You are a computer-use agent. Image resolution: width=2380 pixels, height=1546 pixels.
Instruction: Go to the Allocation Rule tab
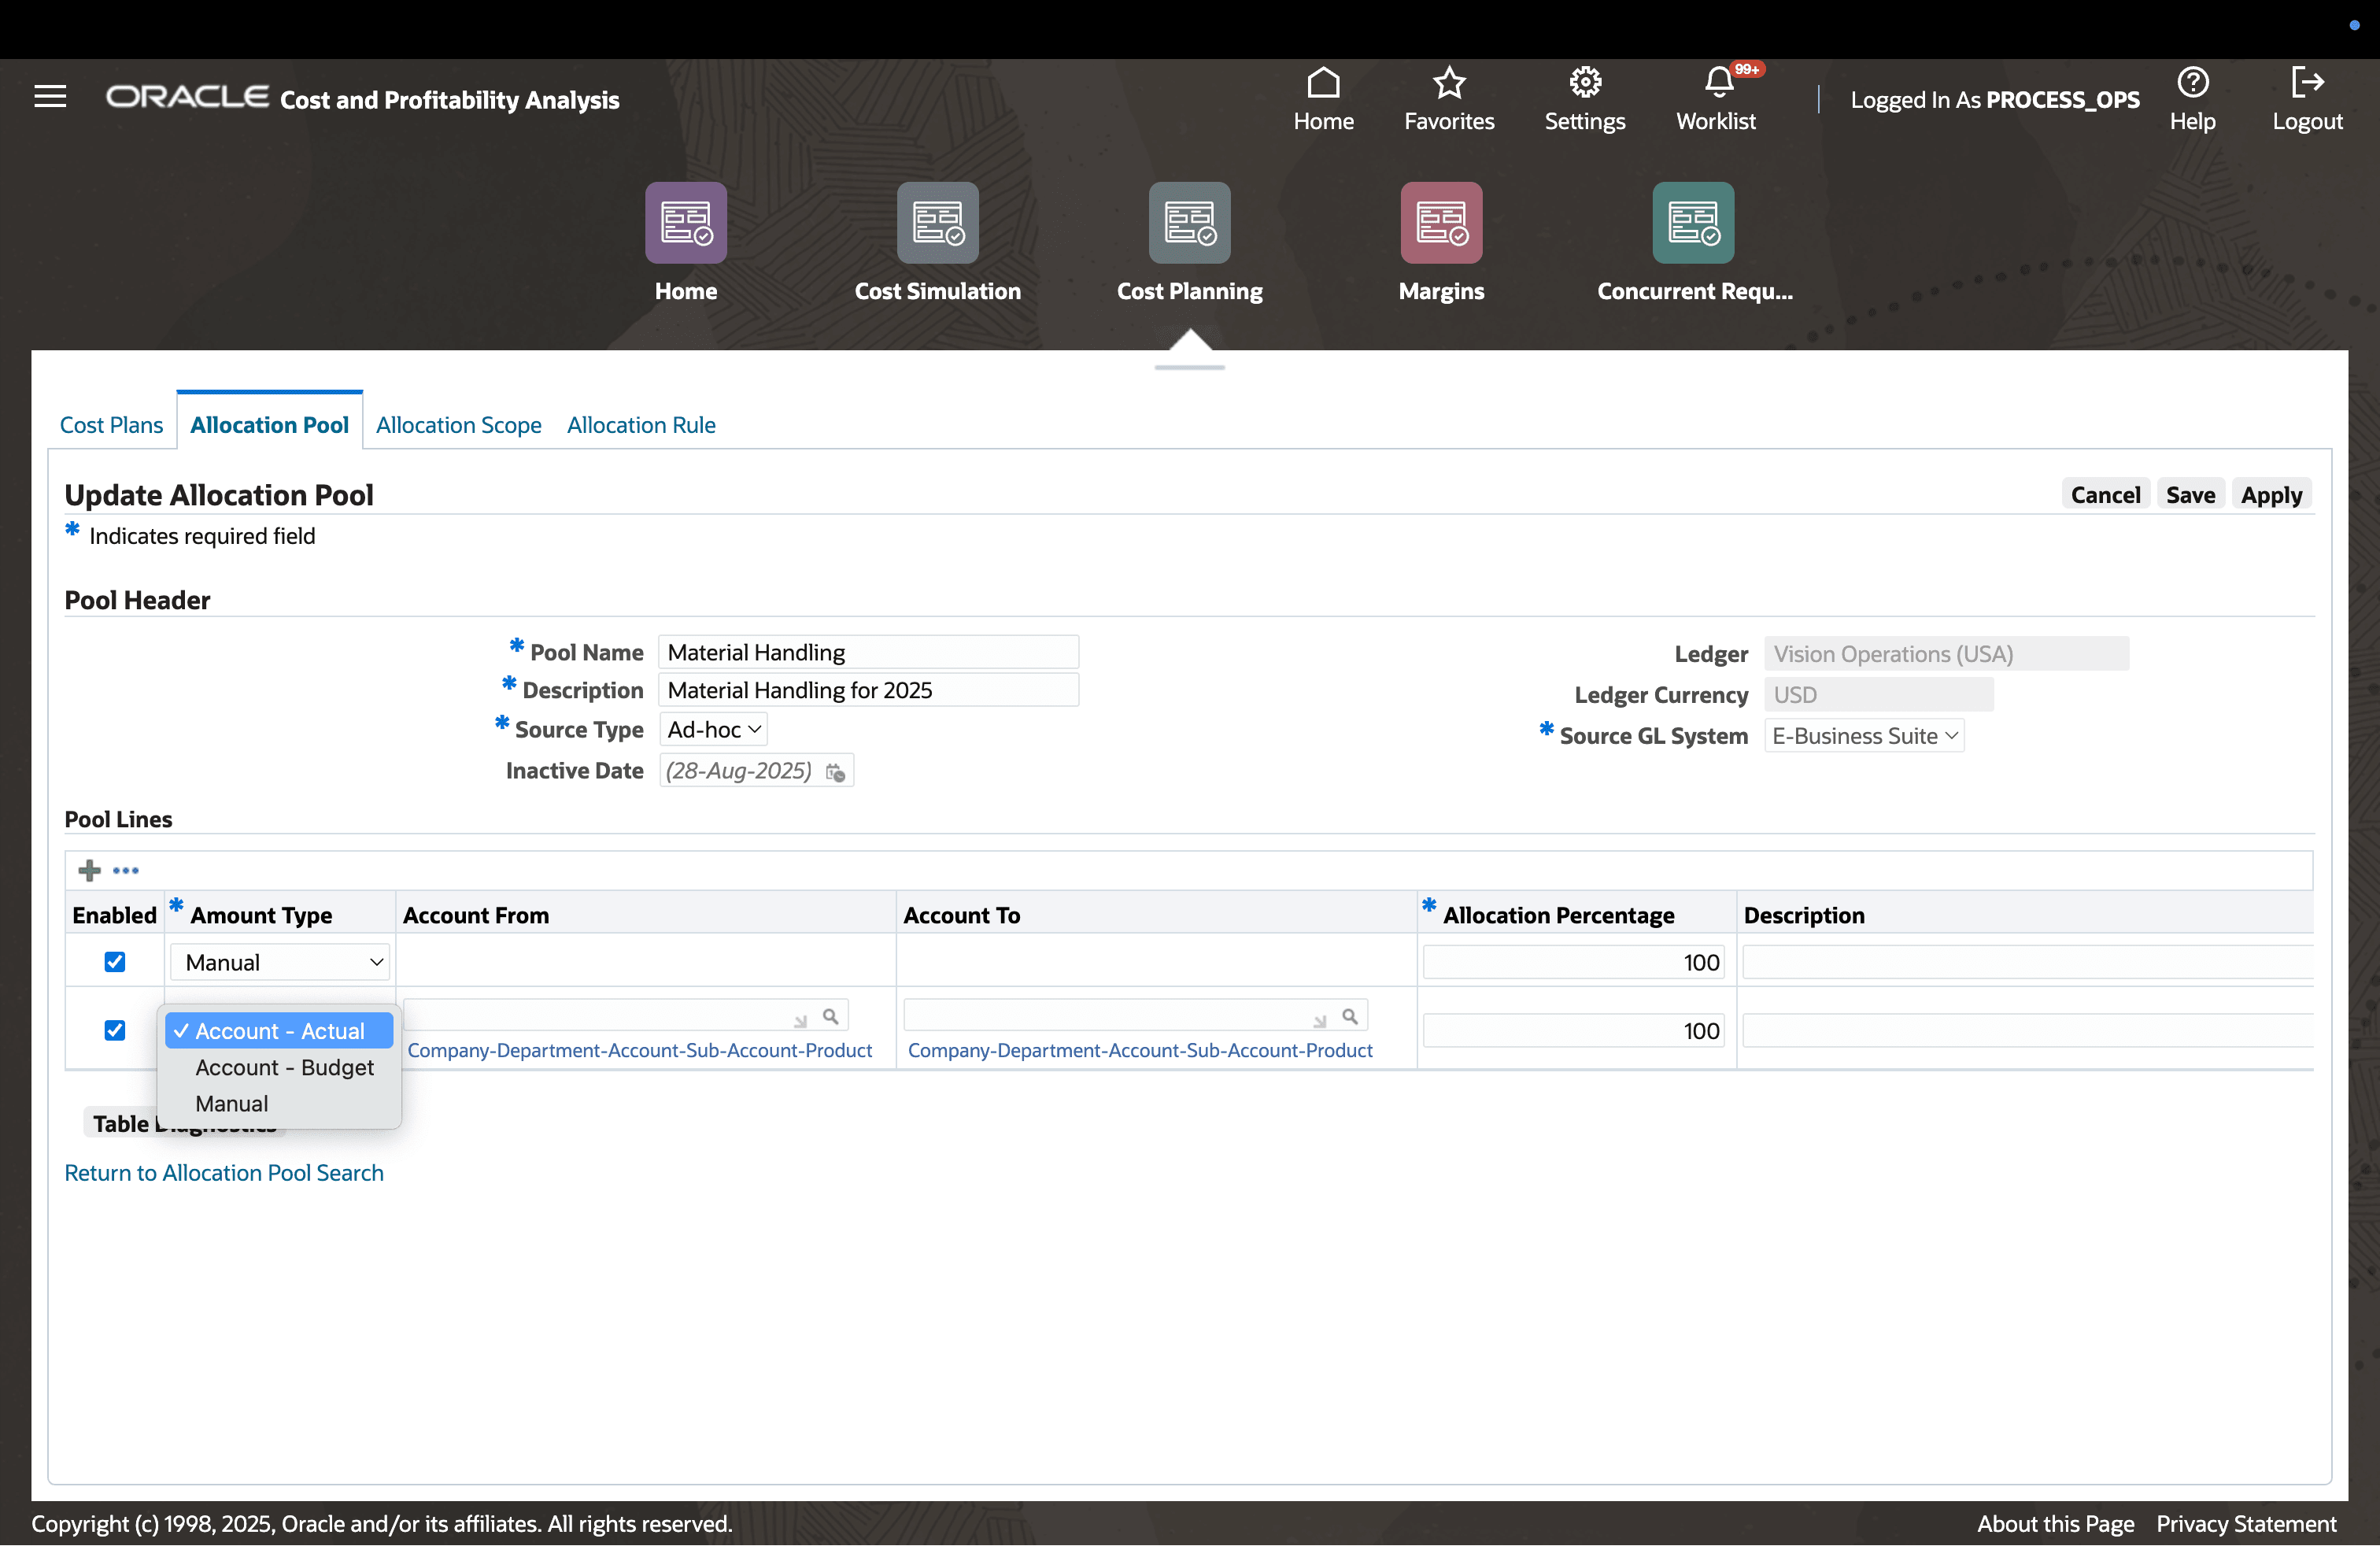[641, 425]
